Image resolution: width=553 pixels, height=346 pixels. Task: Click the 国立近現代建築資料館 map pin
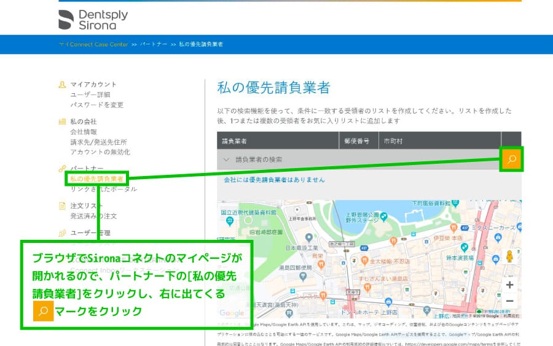tap(230, 221)
